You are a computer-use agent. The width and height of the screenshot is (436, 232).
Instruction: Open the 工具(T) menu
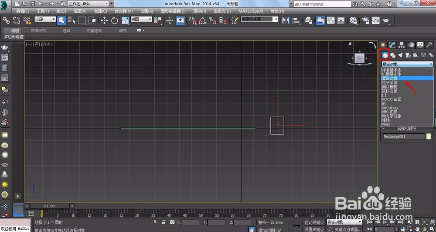click(43, 11)
